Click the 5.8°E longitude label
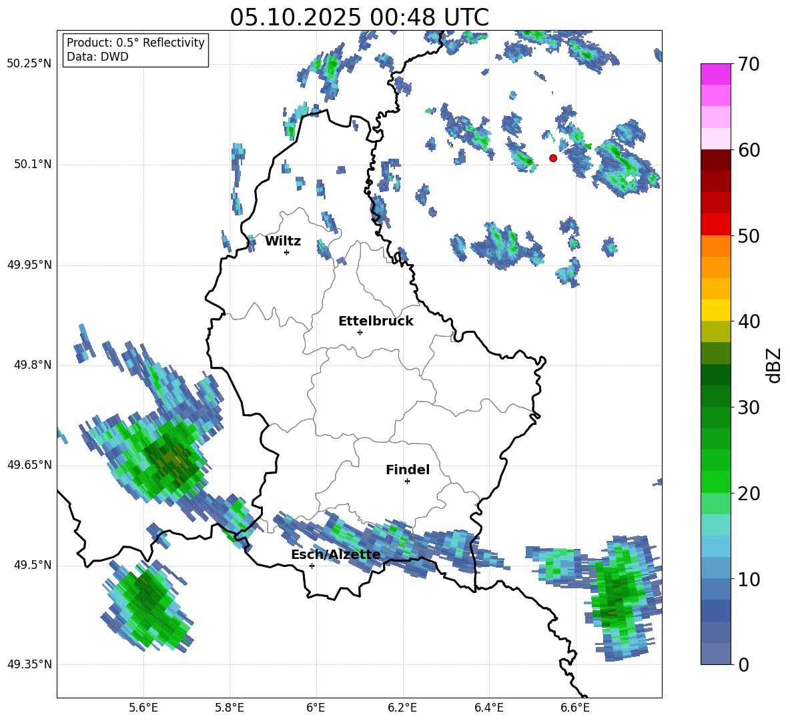 (230, 708)
